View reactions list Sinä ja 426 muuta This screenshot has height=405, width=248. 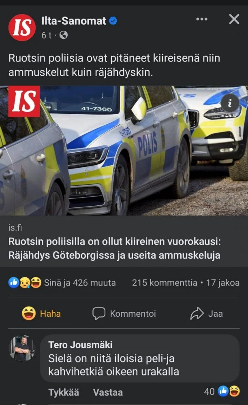coord(62,283)
